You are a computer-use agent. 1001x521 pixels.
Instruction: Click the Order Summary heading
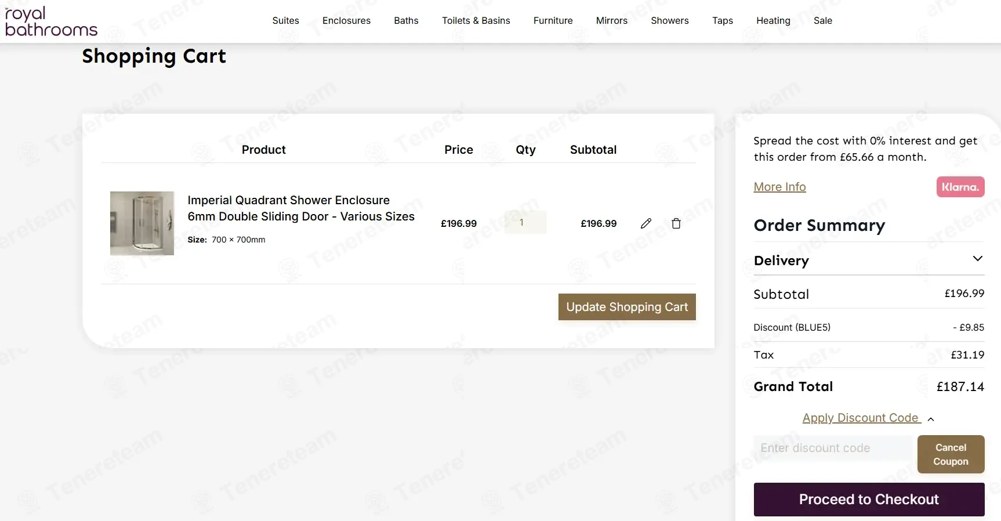819,225
